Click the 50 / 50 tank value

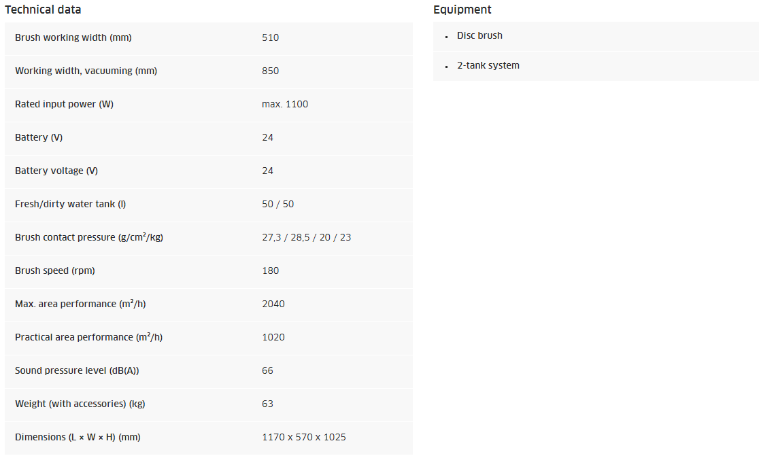[277, 204]
